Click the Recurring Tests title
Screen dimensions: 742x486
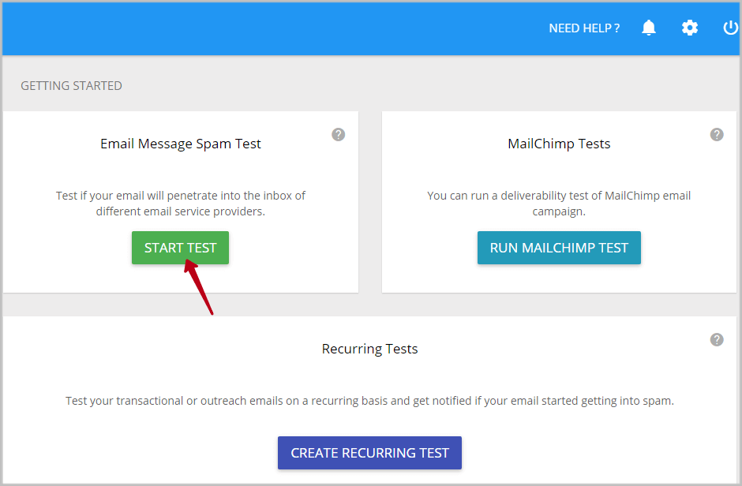(x=369, y=349)
